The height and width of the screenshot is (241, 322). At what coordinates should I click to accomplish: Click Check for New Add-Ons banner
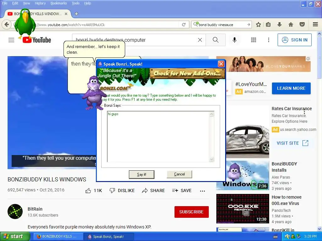[x=187, y=73]
